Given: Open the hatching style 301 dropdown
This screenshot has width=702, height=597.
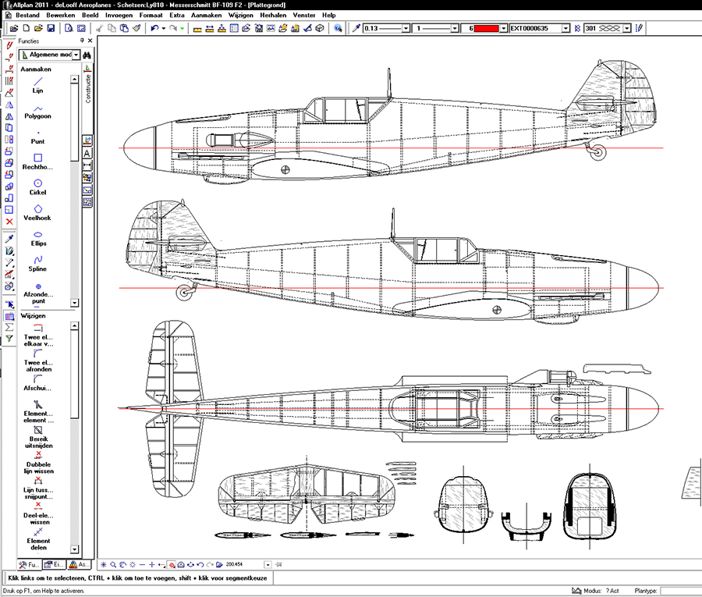Looking at the screenshot, I should tap(627, 28).
